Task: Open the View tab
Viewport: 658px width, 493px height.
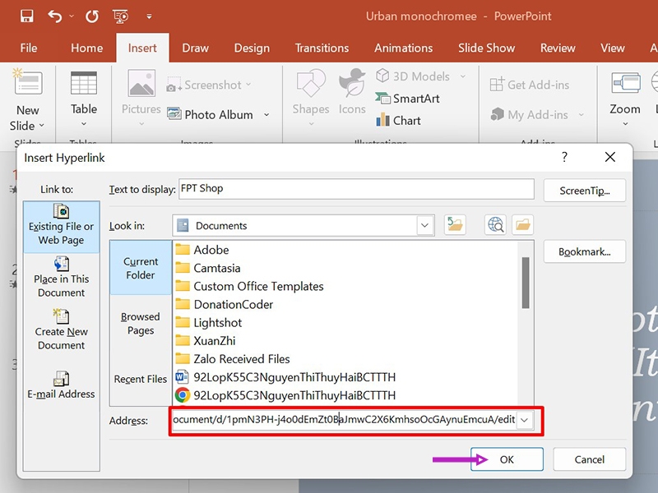Action: [x=613, y=48]
